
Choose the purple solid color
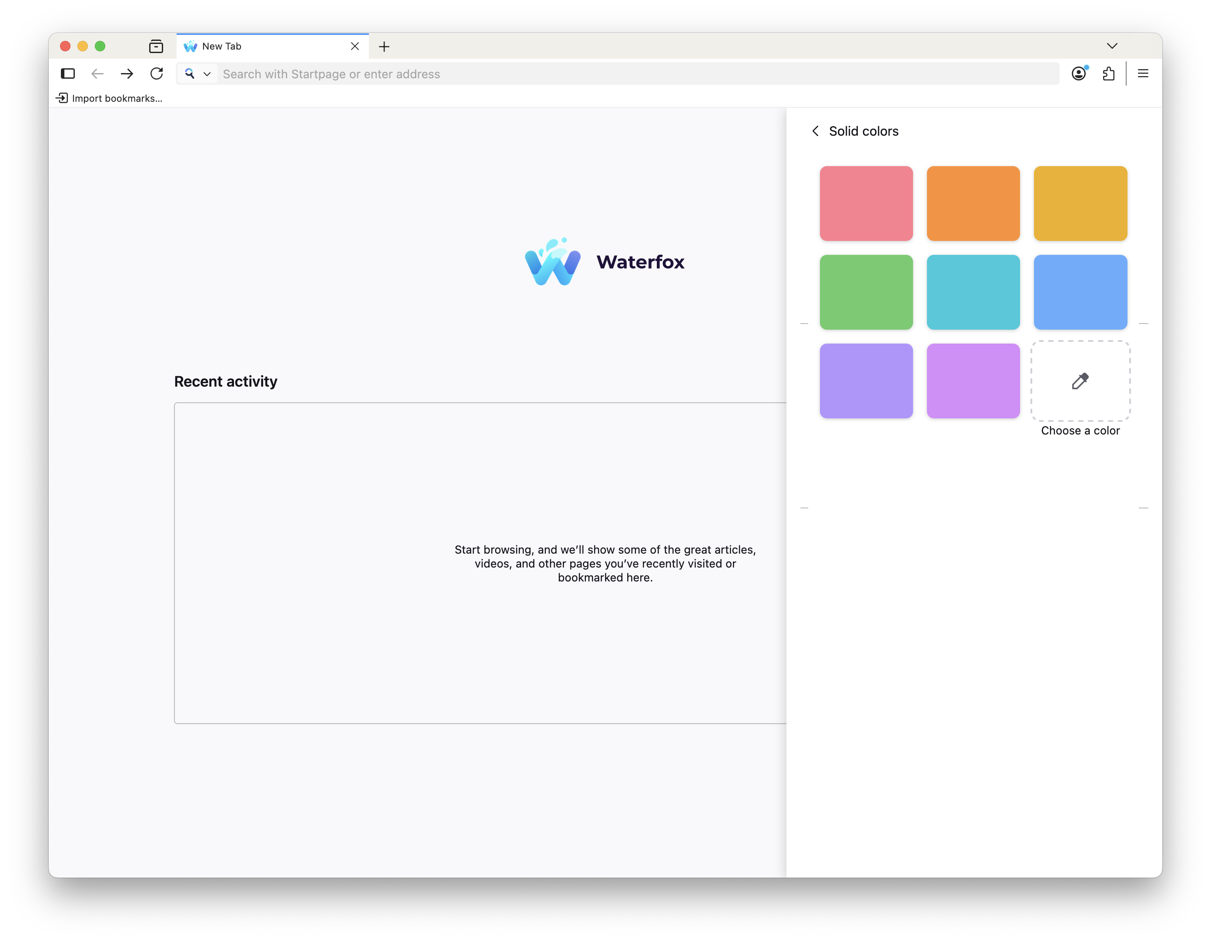pos(866,381)
